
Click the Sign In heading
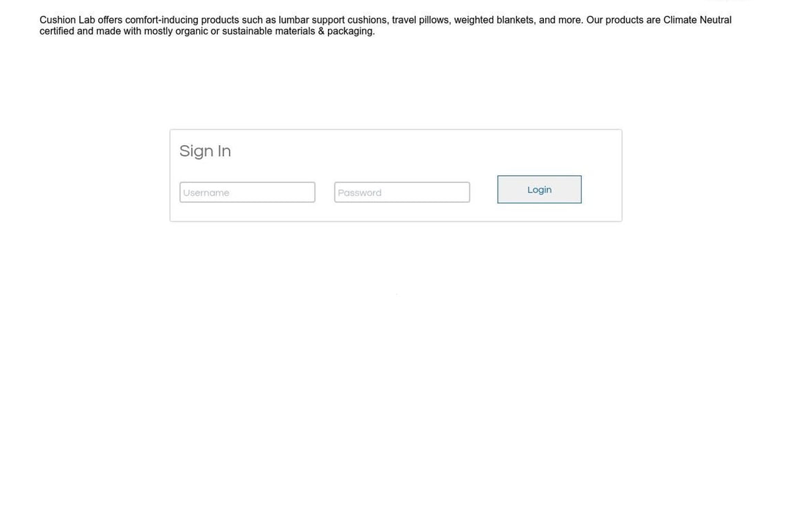click(205, 151)
